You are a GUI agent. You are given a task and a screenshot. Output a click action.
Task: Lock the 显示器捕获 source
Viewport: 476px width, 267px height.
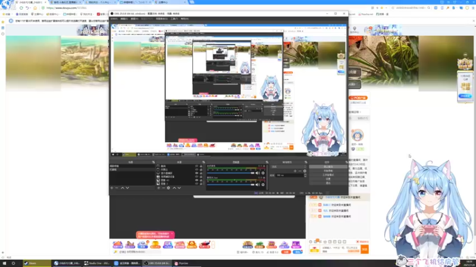coord(201,173)
